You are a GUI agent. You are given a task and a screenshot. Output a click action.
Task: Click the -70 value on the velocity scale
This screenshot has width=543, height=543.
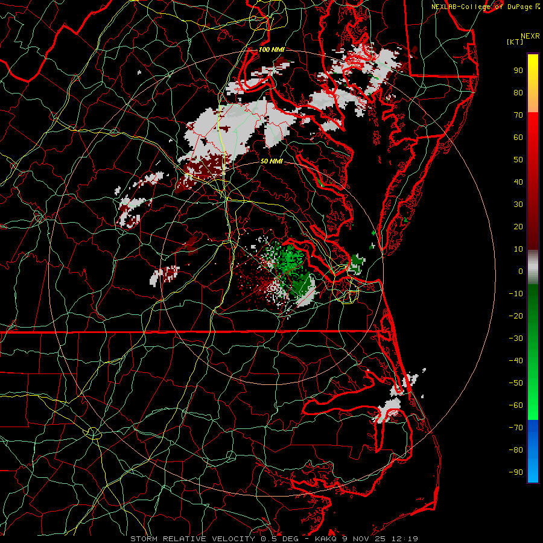coord(516,428)
